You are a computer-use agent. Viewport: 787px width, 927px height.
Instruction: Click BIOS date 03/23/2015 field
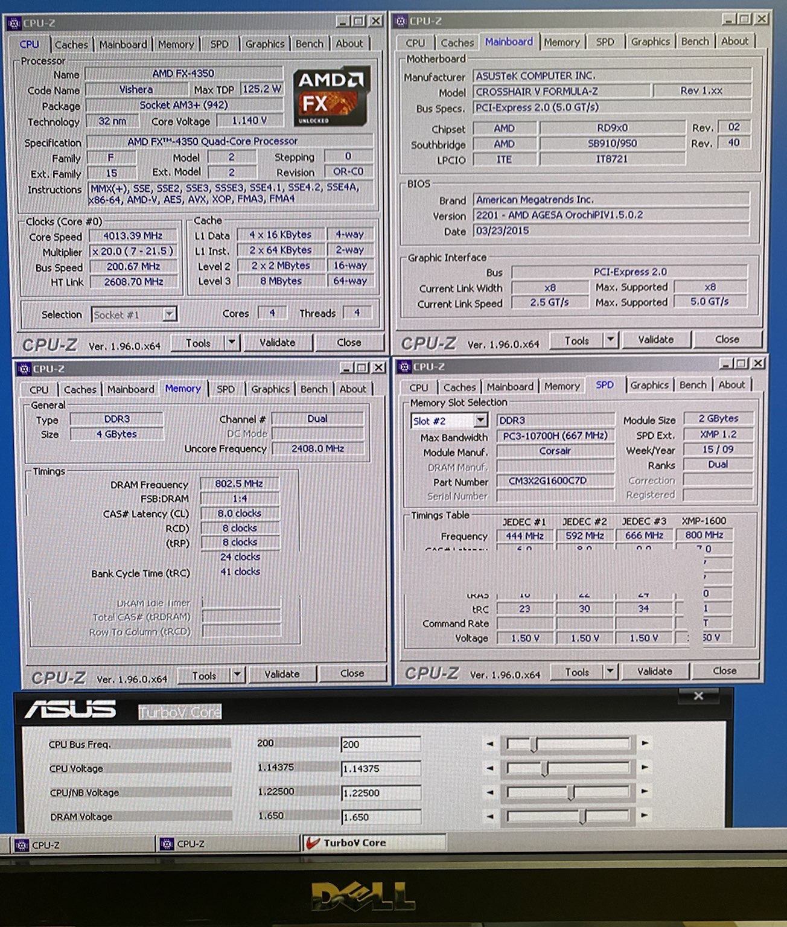[611, 230]
